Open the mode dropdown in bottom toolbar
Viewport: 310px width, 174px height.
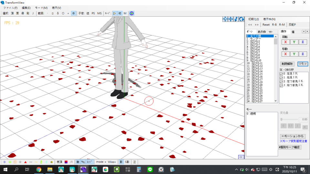point(101,162)
